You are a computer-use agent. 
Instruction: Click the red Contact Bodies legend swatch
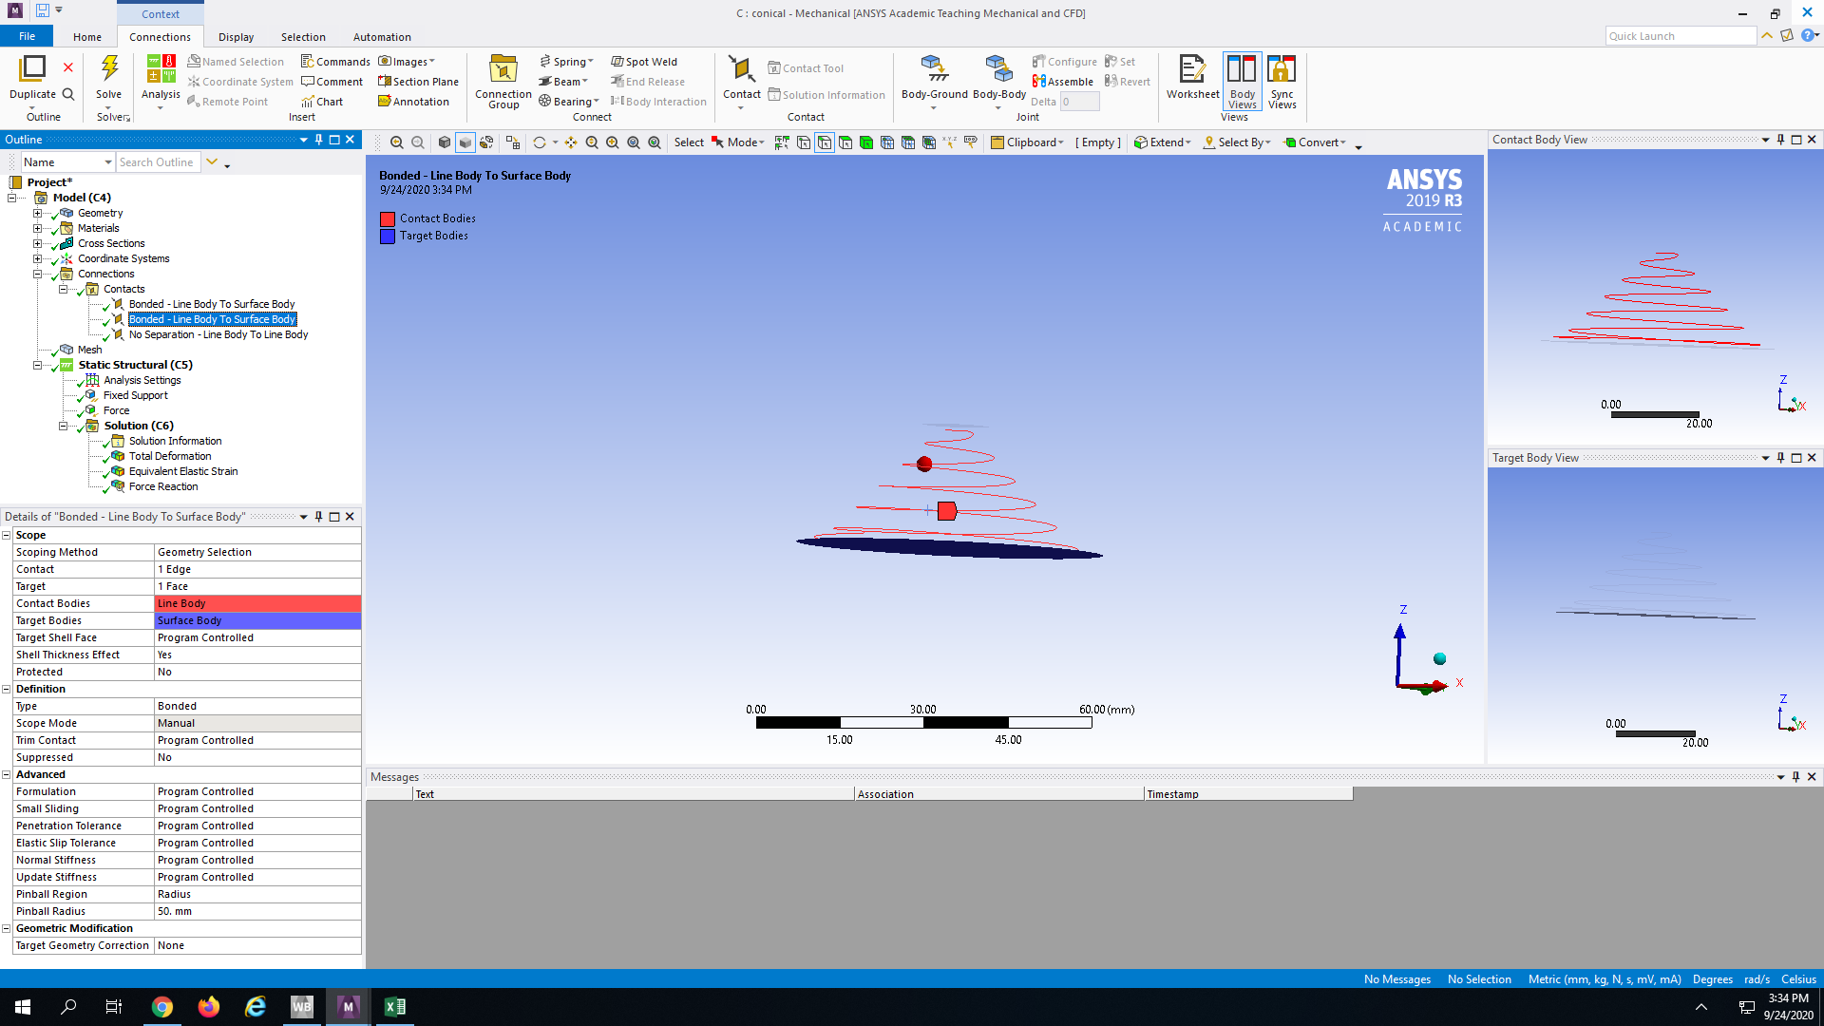[388, 218]
